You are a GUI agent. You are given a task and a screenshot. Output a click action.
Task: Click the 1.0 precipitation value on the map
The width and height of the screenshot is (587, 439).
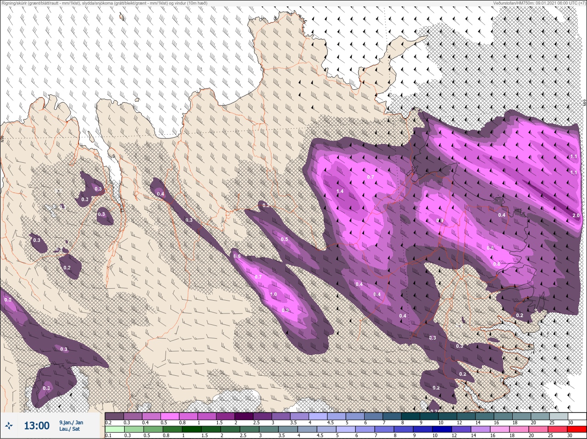273,295
